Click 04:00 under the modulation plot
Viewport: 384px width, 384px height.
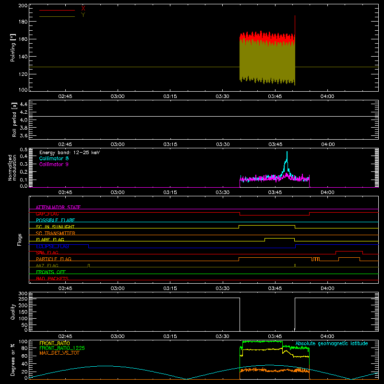click(327, 192)
